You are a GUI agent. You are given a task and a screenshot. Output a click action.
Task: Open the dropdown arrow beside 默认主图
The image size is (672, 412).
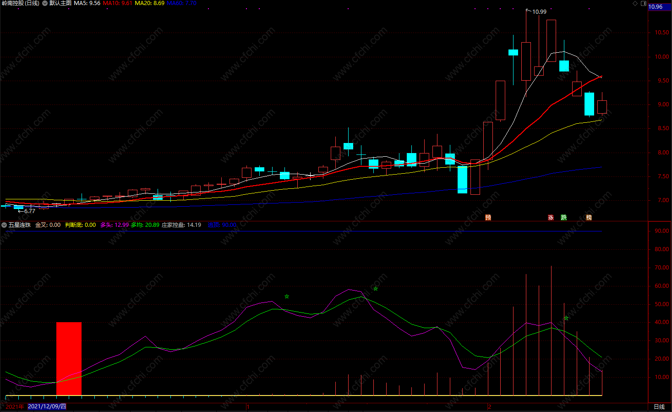(x=45, y=3)
